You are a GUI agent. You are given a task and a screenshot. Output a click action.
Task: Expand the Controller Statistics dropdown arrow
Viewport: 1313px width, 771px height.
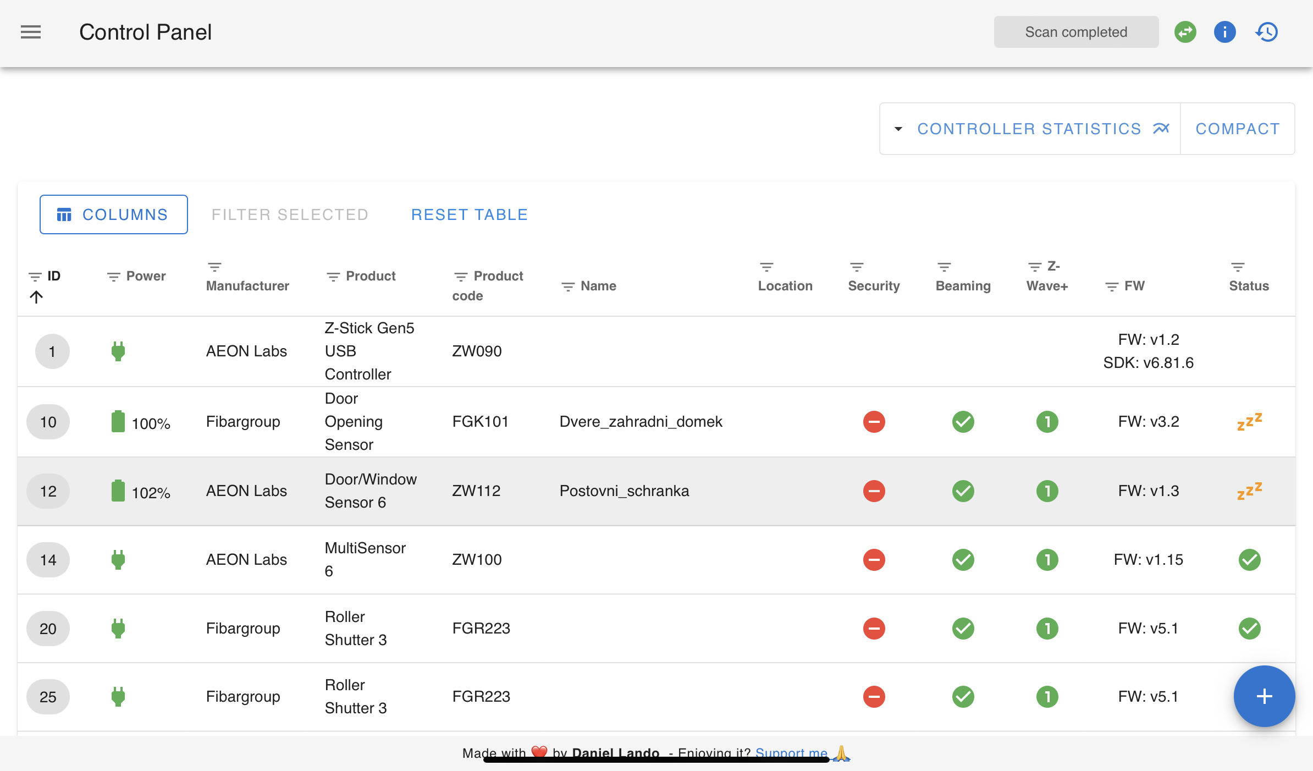tap(898, 129)
